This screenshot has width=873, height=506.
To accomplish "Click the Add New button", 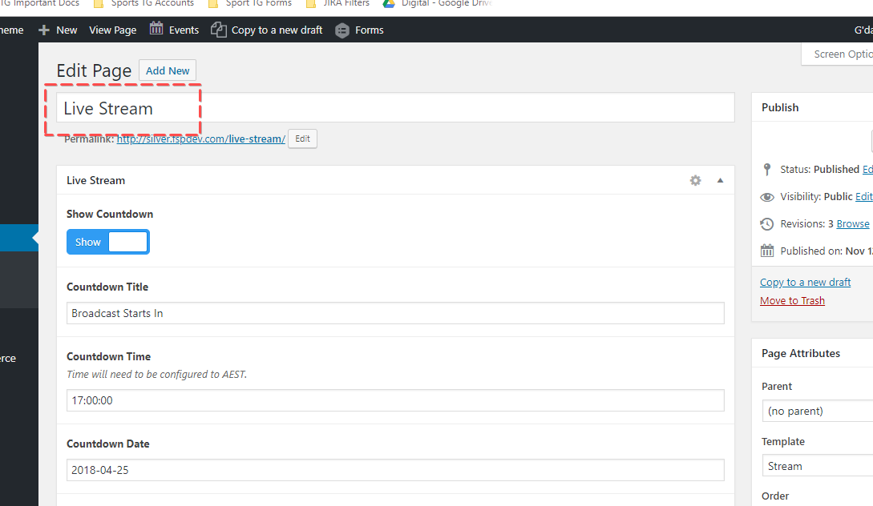I will [168, 70].
